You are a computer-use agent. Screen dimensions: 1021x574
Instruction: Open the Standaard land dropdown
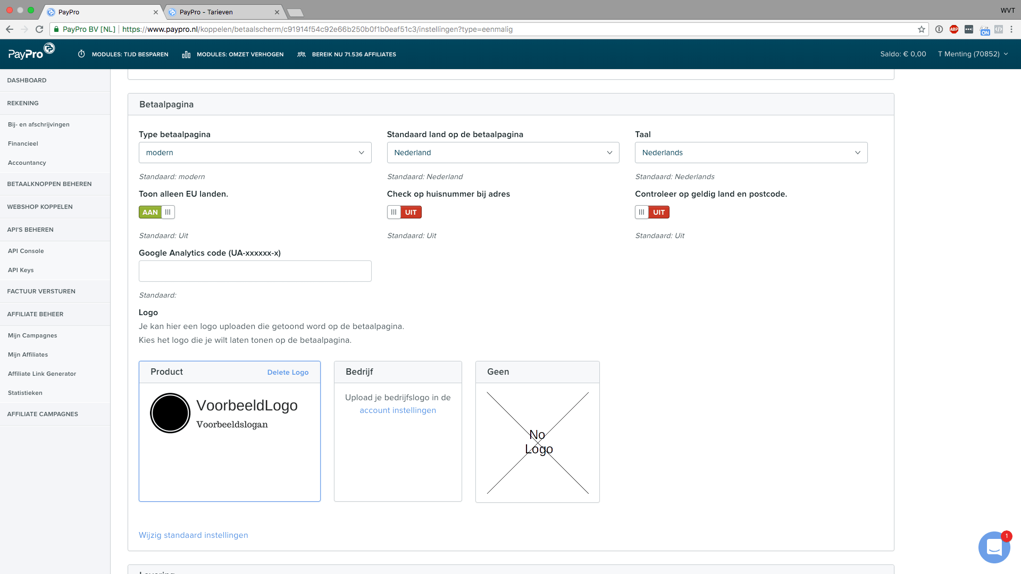[503, 153]
